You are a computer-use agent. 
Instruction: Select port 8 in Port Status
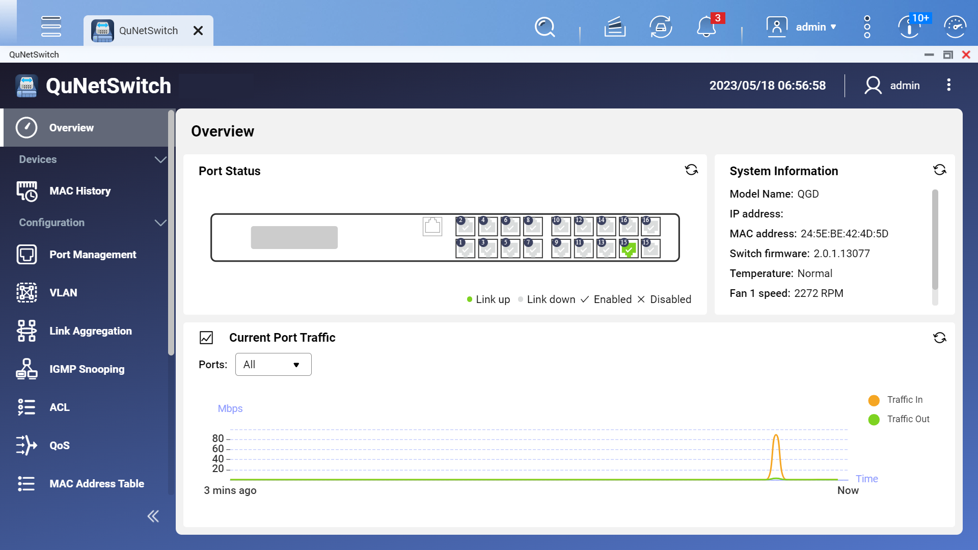point(533,226)
